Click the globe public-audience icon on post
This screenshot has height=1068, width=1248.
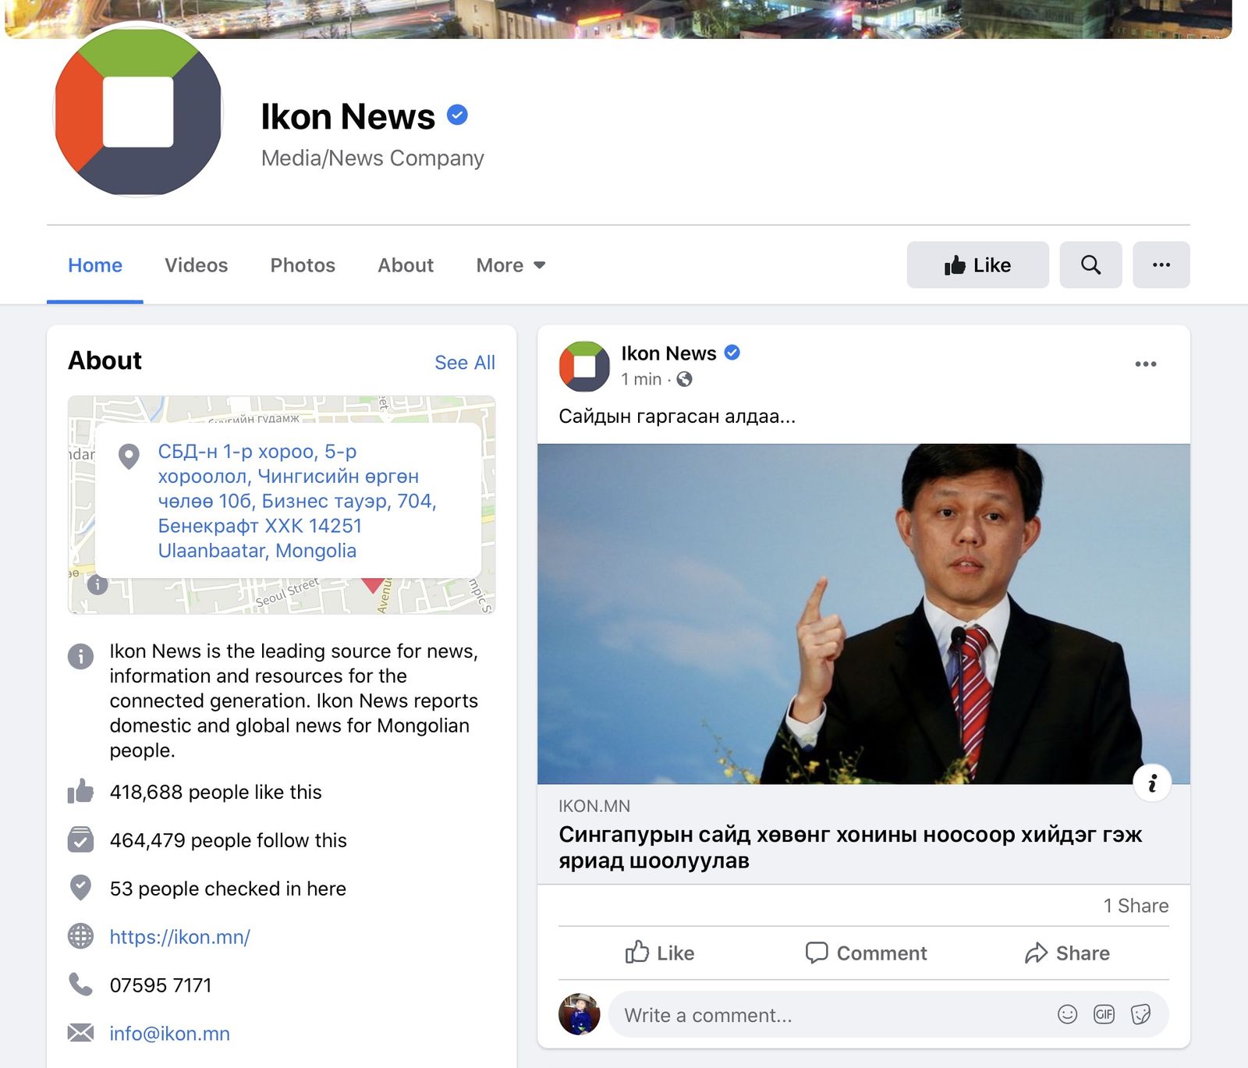click(684, 379)
